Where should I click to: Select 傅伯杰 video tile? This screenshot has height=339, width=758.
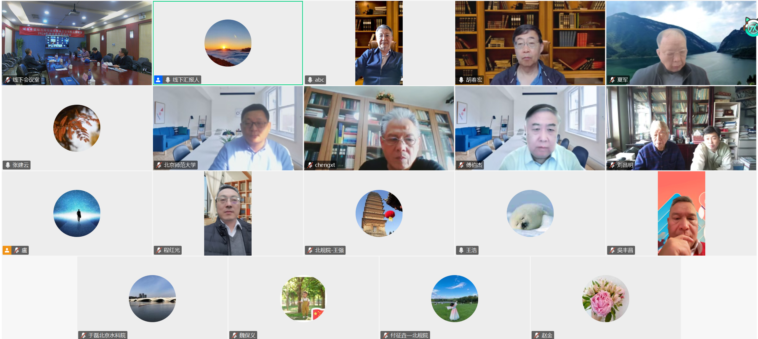530,128
